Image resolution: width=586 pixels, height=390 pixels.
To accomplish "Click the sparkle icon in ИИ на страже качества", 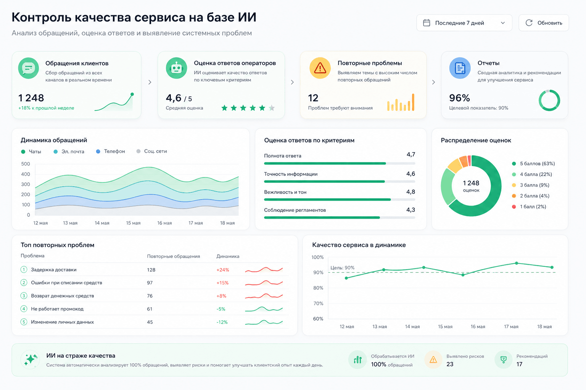I will 31,360.
